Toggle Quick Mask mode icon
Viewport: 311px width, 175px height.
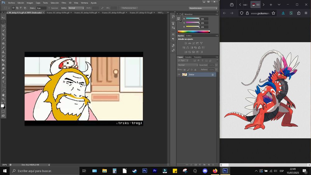point(3,112)
